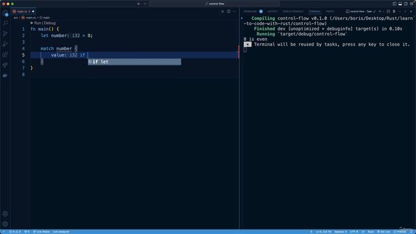Select the control-flow Task terminal entry

click(361, 12)
